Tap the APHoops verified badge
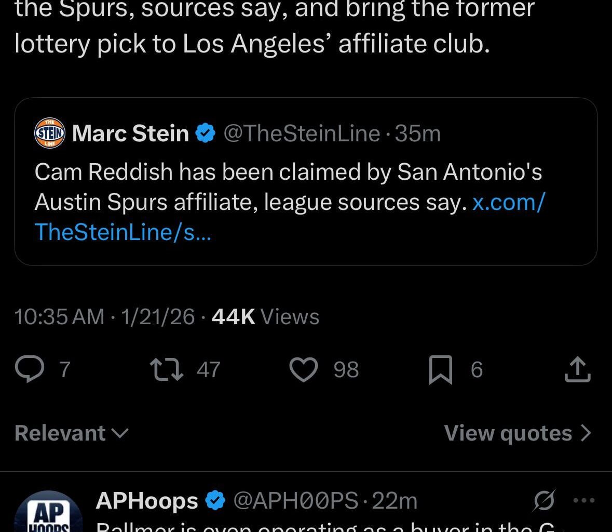 pyautogui.click(x=215, y=501)
